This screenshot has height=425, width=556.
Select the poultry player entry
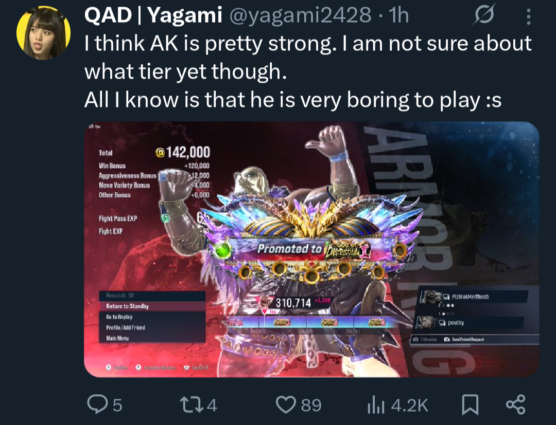pos(470,323)
